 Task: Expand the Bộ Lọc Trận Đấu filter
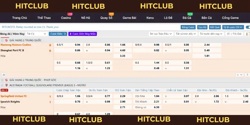click(x=161, y=34)
